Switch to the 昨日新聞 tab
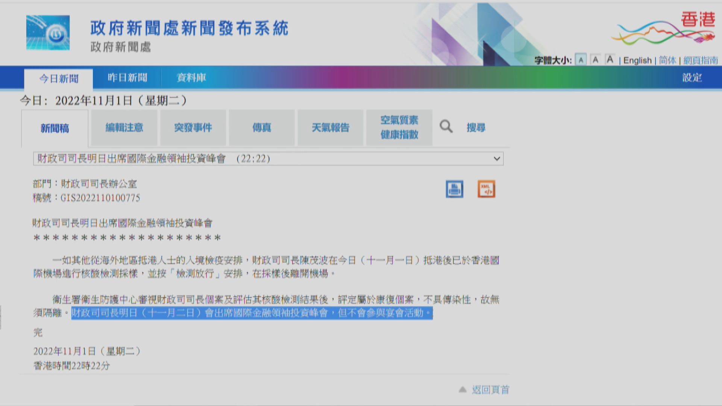This screenshot has width=722, height=406. point(127,78)
